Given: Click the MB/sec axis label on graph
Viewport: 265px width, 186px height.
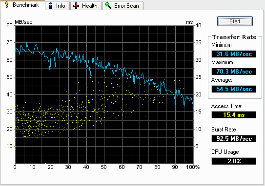Looking at the screenshot, I should pyautogui.click(x=23, y=22).
